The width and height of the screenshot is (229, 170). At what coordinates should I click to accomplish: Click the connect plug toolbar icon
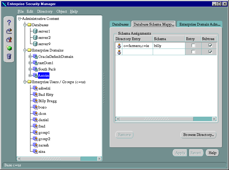click(9, 31)
